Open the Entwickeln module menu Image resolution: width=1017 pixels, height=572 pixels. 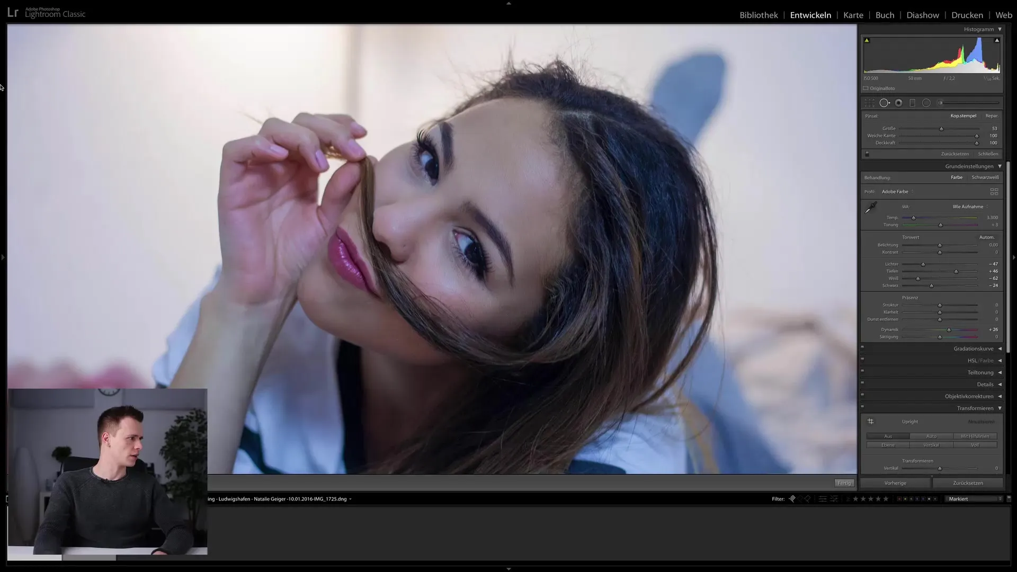(x=810, y=15)
